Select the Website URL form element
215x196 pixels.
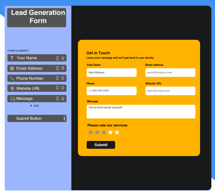(37, 88)
